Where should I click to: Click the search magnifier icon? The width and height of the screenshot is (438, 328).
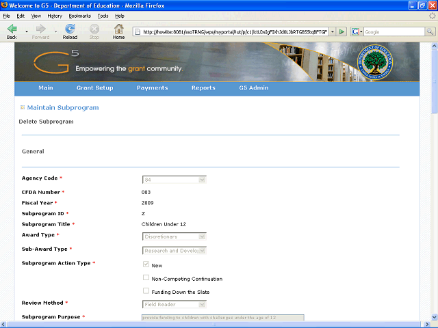pyautogui.click(x=430, y=32)
